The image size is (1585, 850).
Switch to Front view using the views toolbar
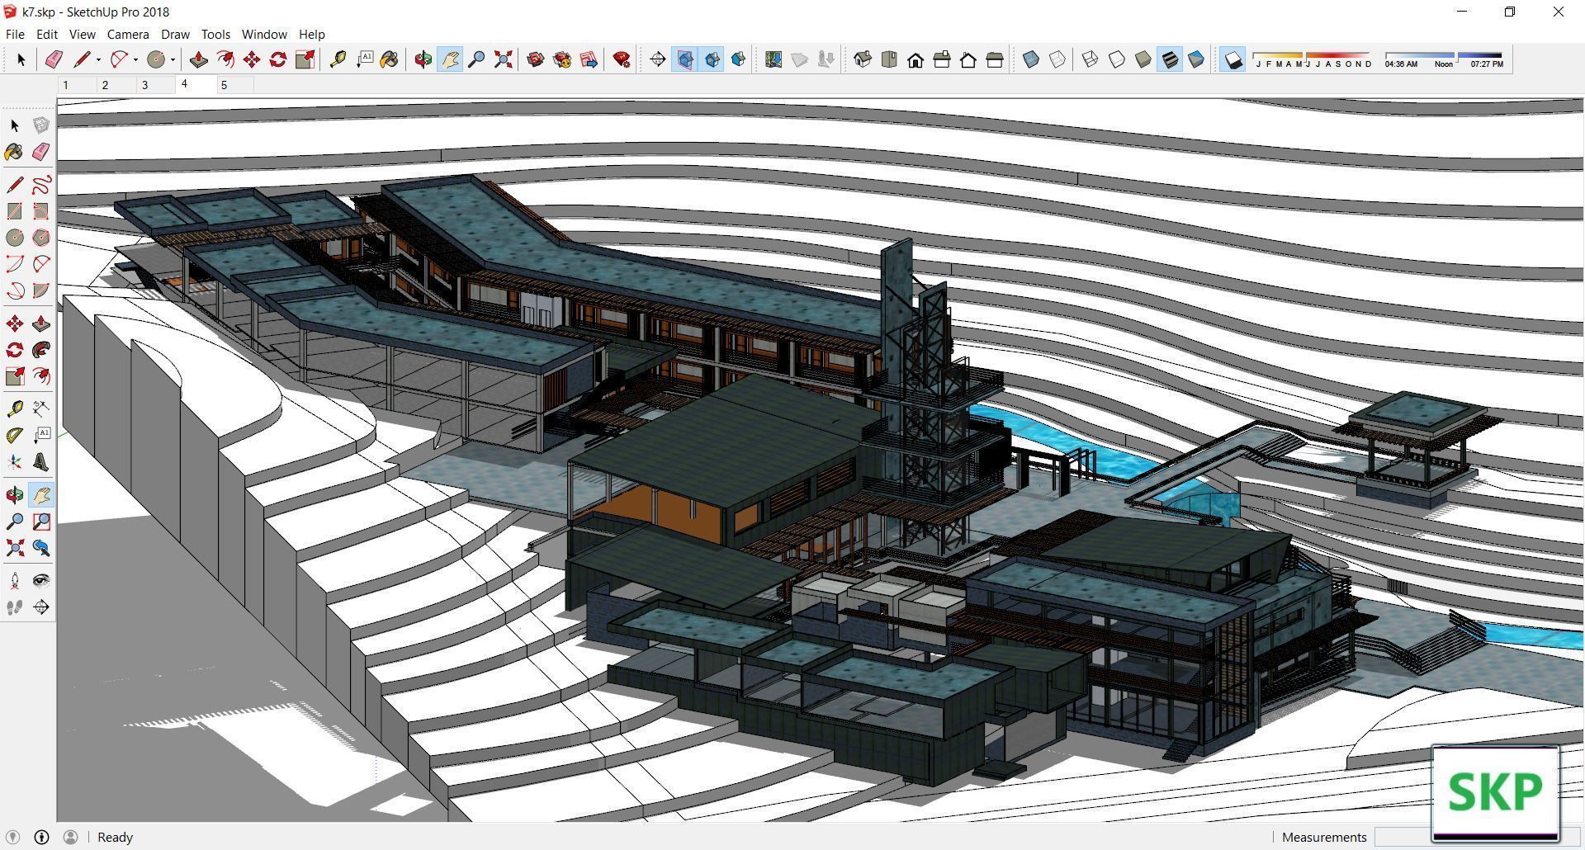point(915,59)
